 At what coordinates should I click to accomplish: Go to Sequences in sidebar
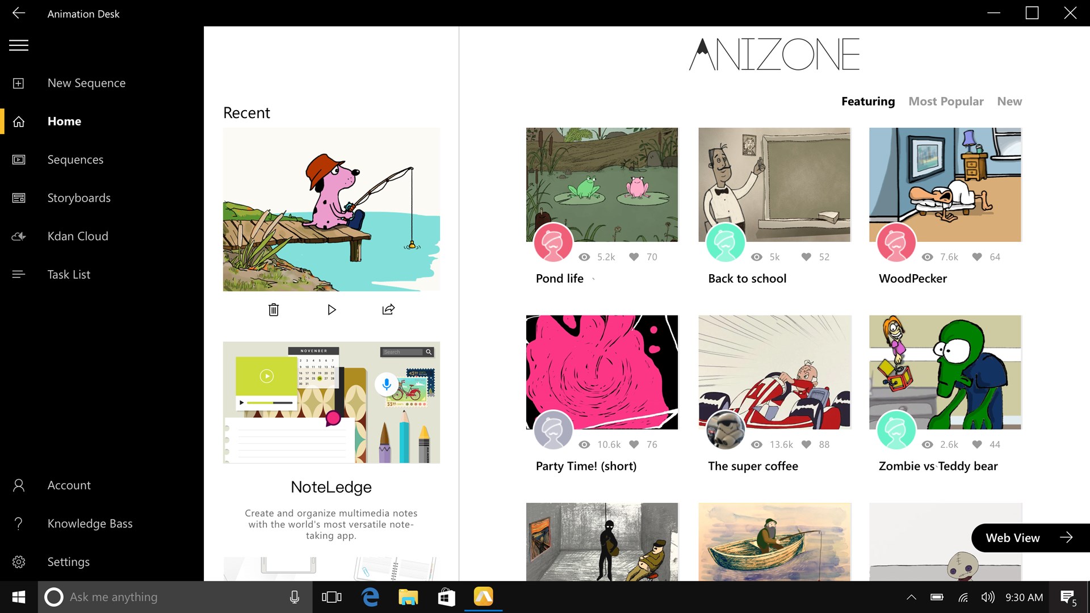(75, 159)
